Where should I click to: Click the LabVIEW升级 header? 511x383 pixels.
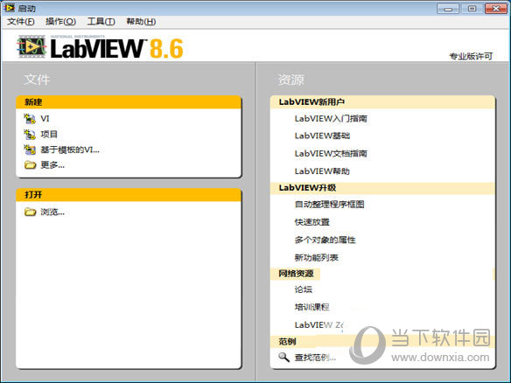tap(382, 188)
